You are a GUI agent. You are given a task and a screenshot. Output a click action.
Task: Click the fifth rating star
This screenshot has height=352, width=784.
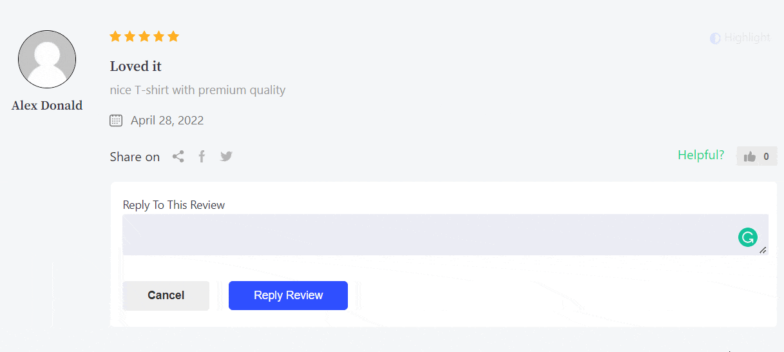pyautogui.click(x=173, y=37)
